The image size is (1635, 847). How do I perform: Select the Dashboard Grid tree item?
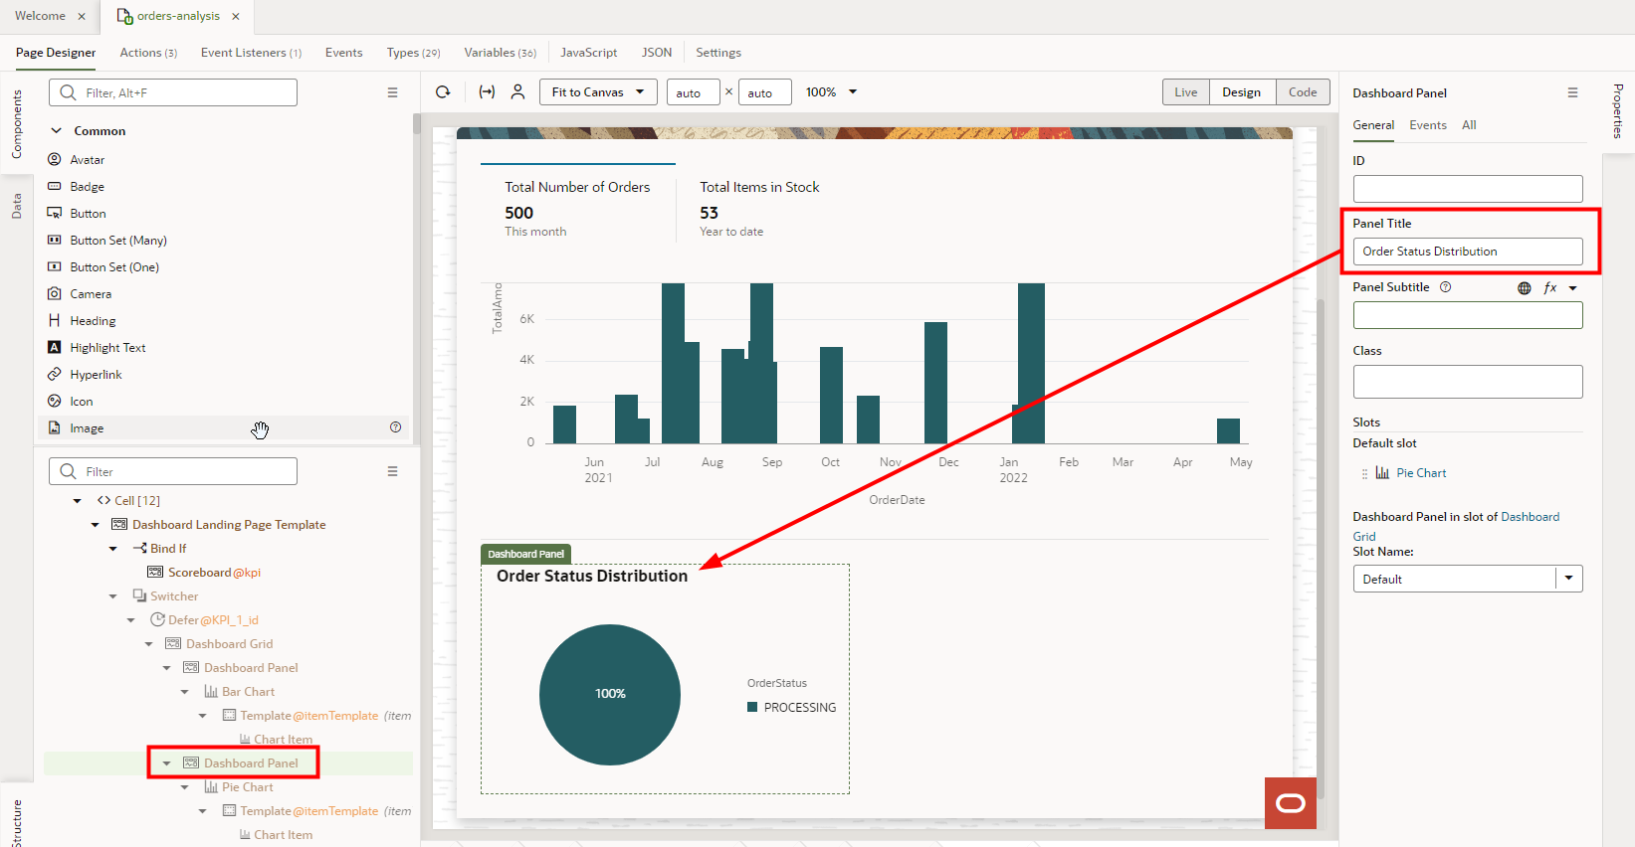(229, 644)
